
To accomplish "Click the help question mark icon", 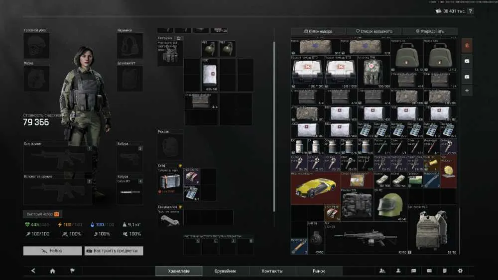I will coord(471,11).
